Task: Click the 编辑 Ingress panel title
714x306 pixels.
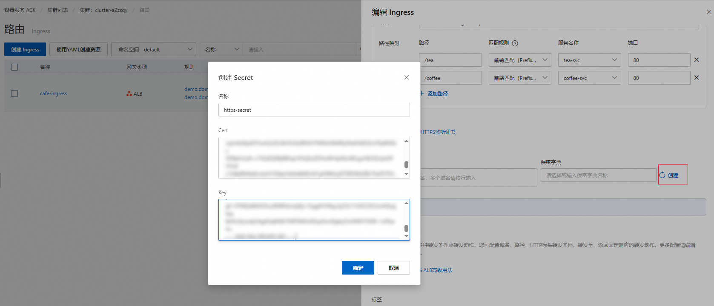Action: [x=393, y=12]
